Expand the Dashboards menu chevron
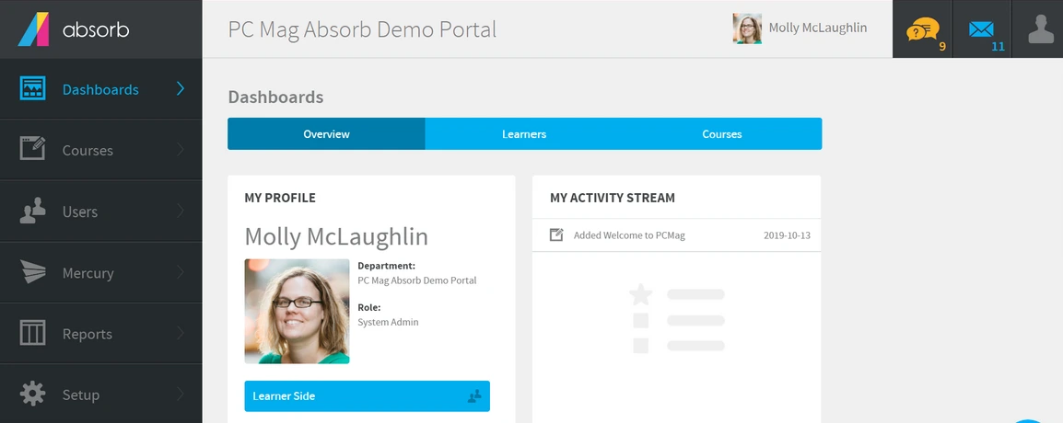This screenshot has width=1063, height=423. click(181, 88)
